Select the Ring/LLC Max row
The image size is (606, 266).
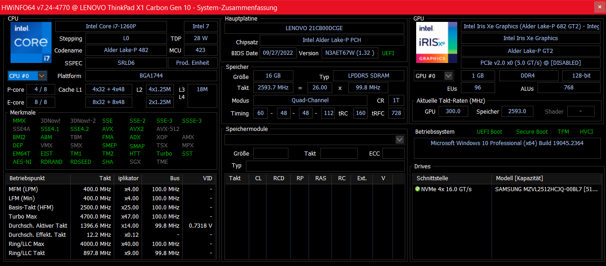pos(111,244)
